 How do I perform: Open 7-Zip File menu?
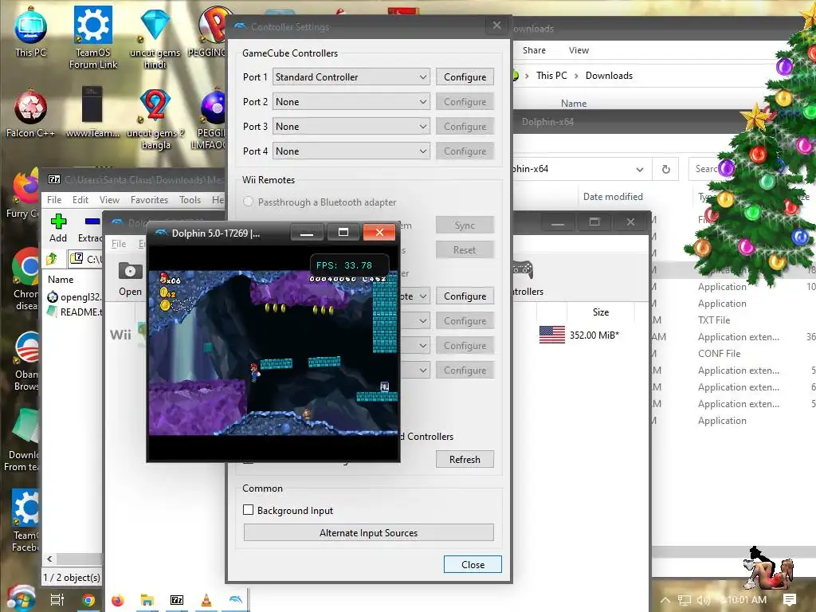(x=54, y=200)
